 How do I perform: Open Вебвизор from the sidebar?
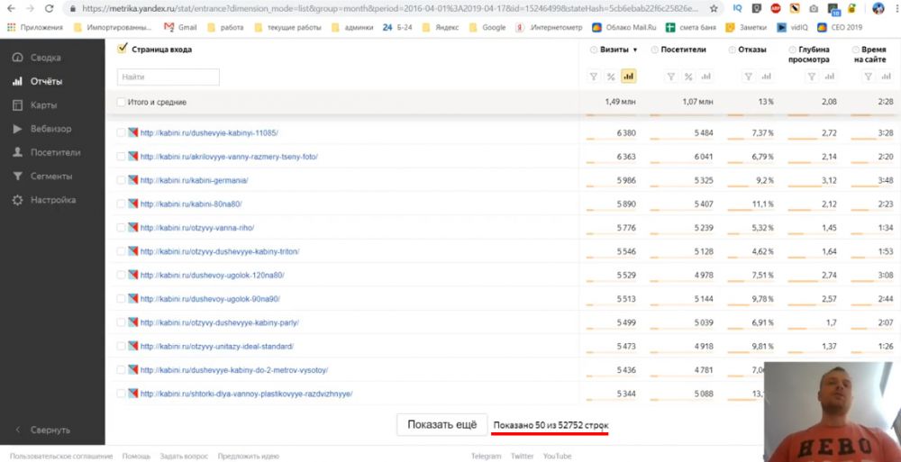(50, 129)
